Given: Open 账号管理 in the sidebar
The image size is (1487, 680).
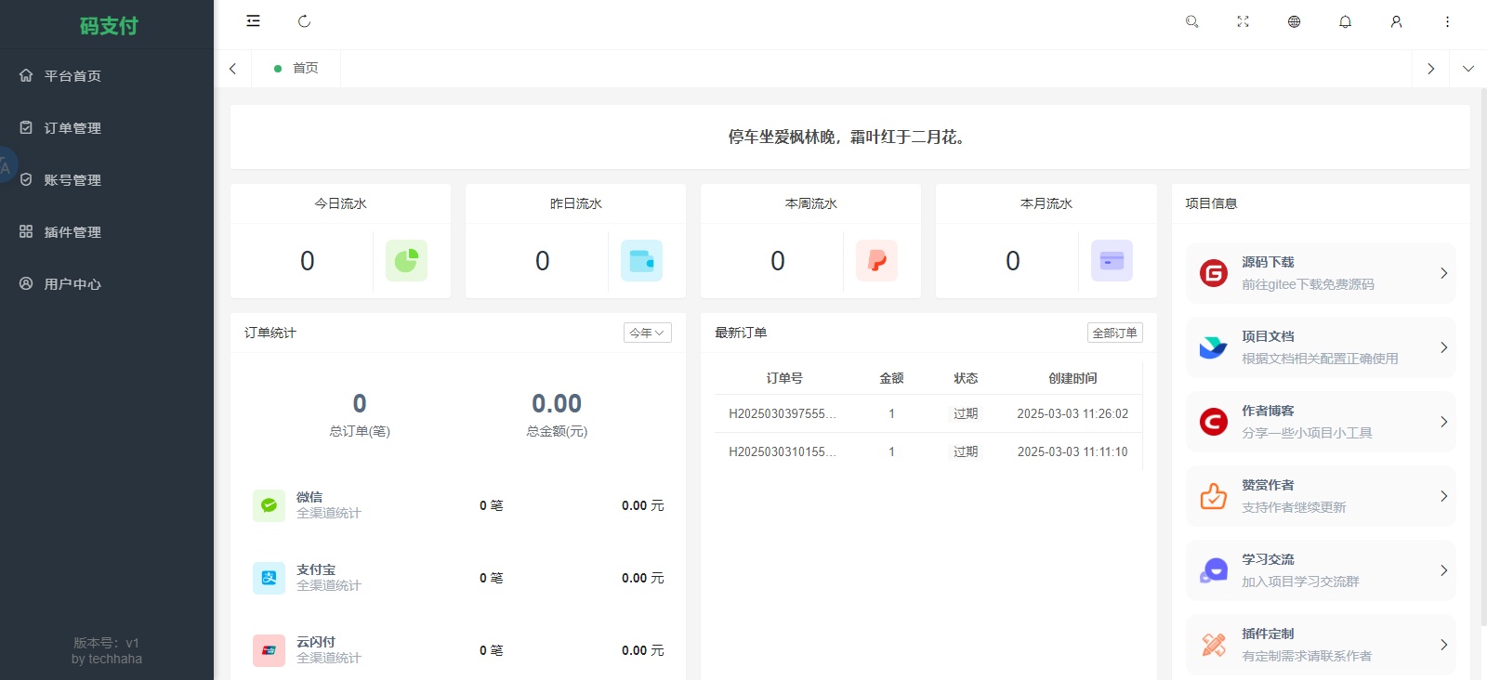Looking at the screenshot, I should click(107, 179).
